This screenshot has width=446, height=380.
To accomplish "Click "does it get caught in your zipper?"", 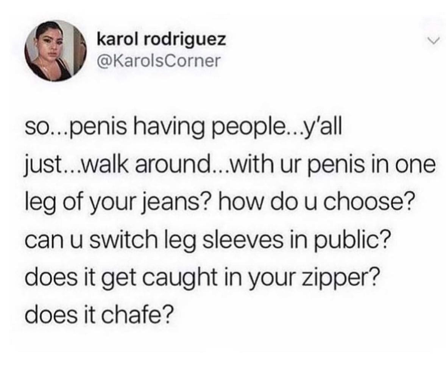I will 202,278.
